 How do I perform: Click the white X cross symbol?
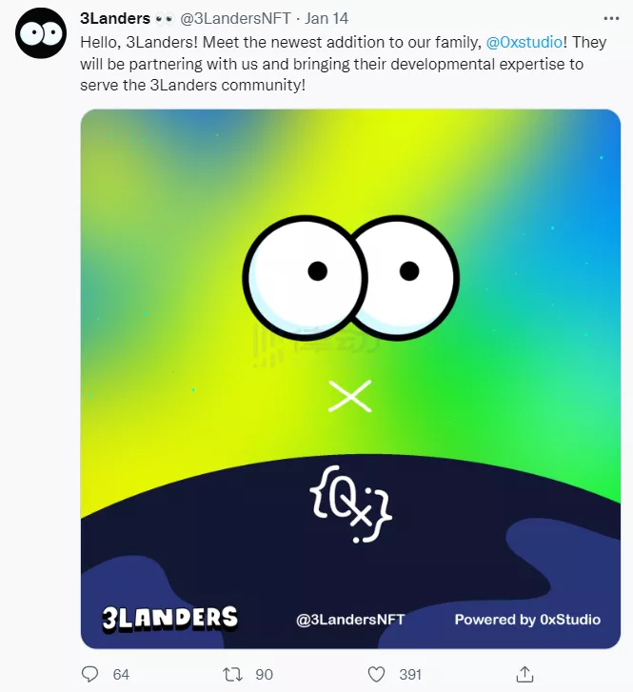pyautogui.click(x=350, y=396)
